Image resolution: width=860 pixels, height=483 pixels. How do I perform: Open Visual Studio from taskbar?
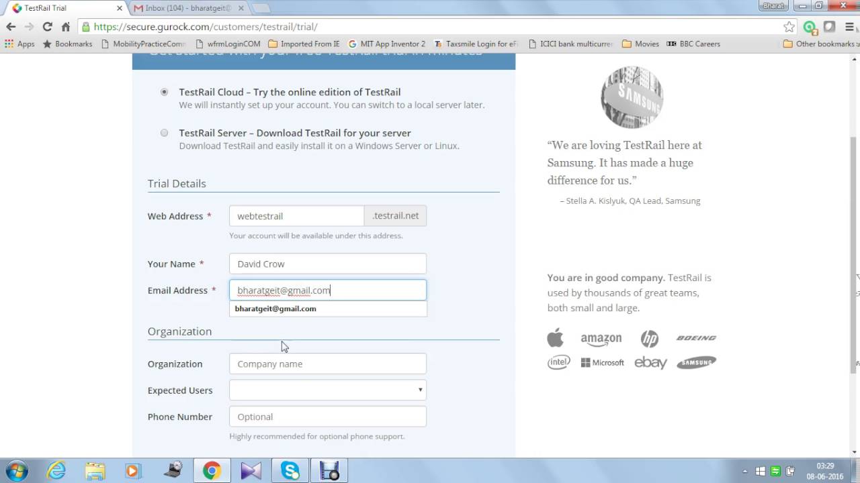tap(251, 471)
